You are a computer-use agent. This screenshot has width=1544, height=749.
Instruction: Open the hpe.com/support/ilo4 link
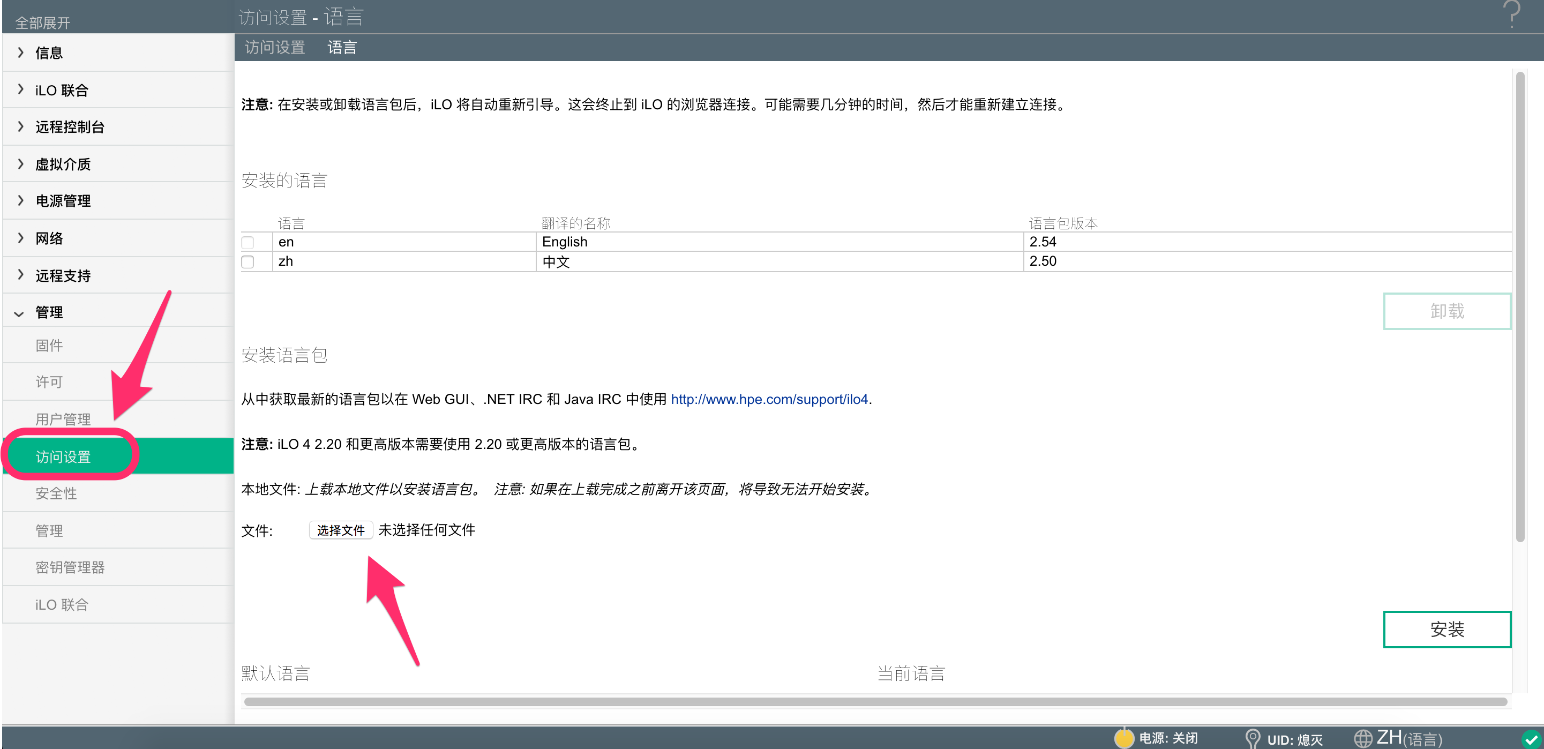(769, 399)
